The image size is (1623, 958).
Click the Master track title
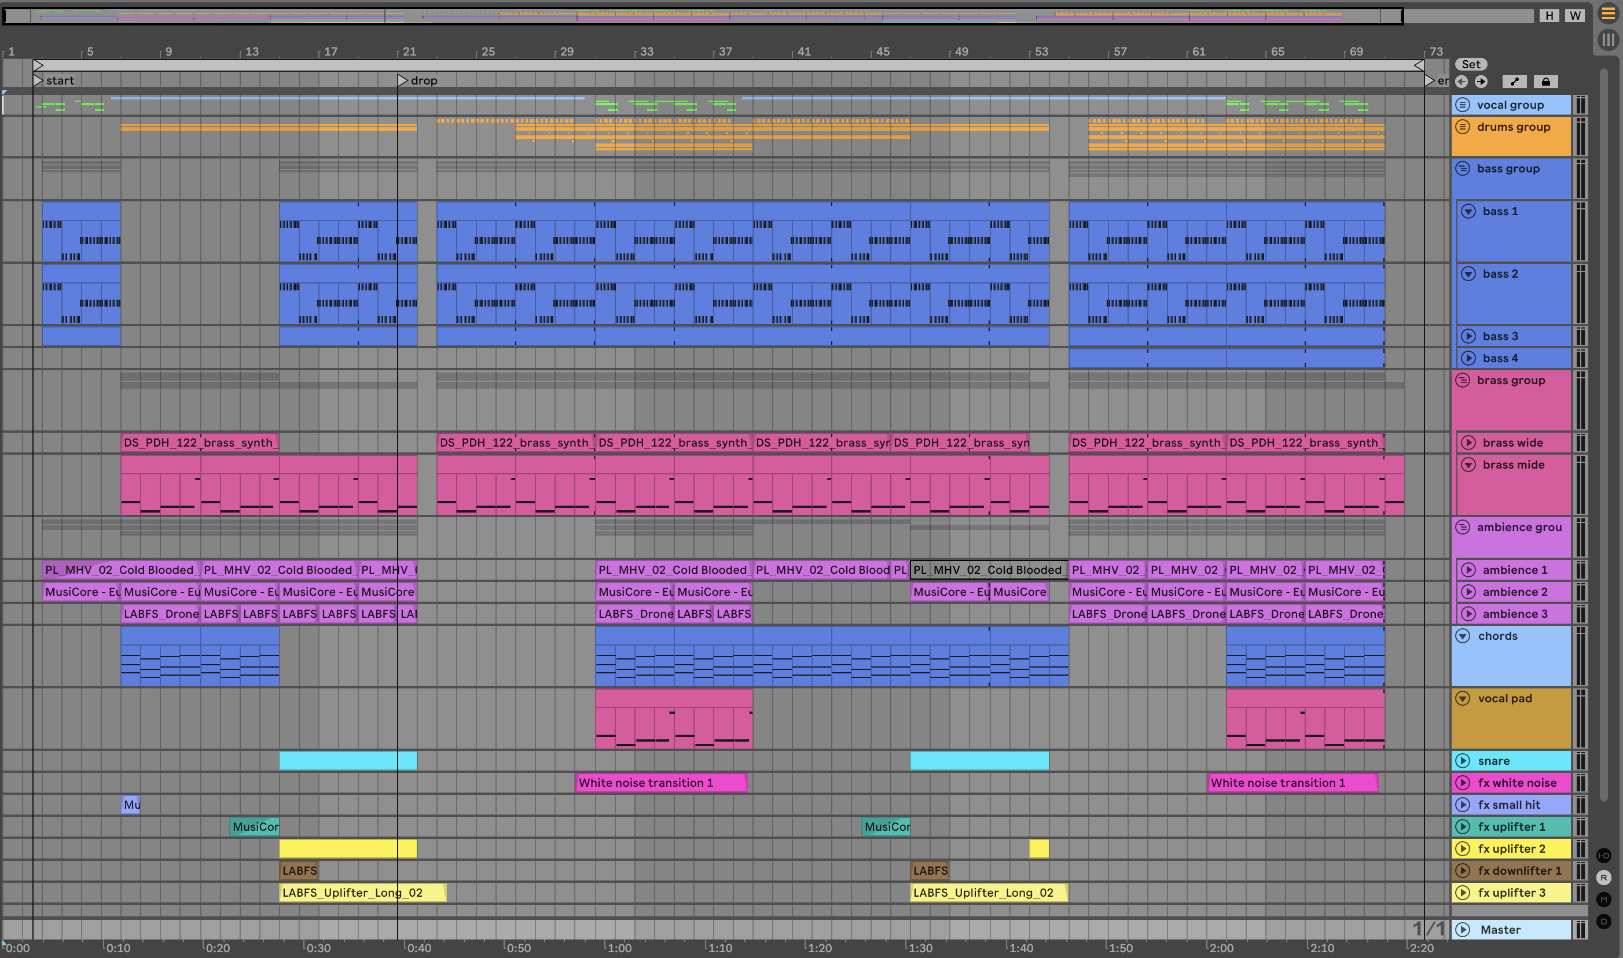(1500, 930)
